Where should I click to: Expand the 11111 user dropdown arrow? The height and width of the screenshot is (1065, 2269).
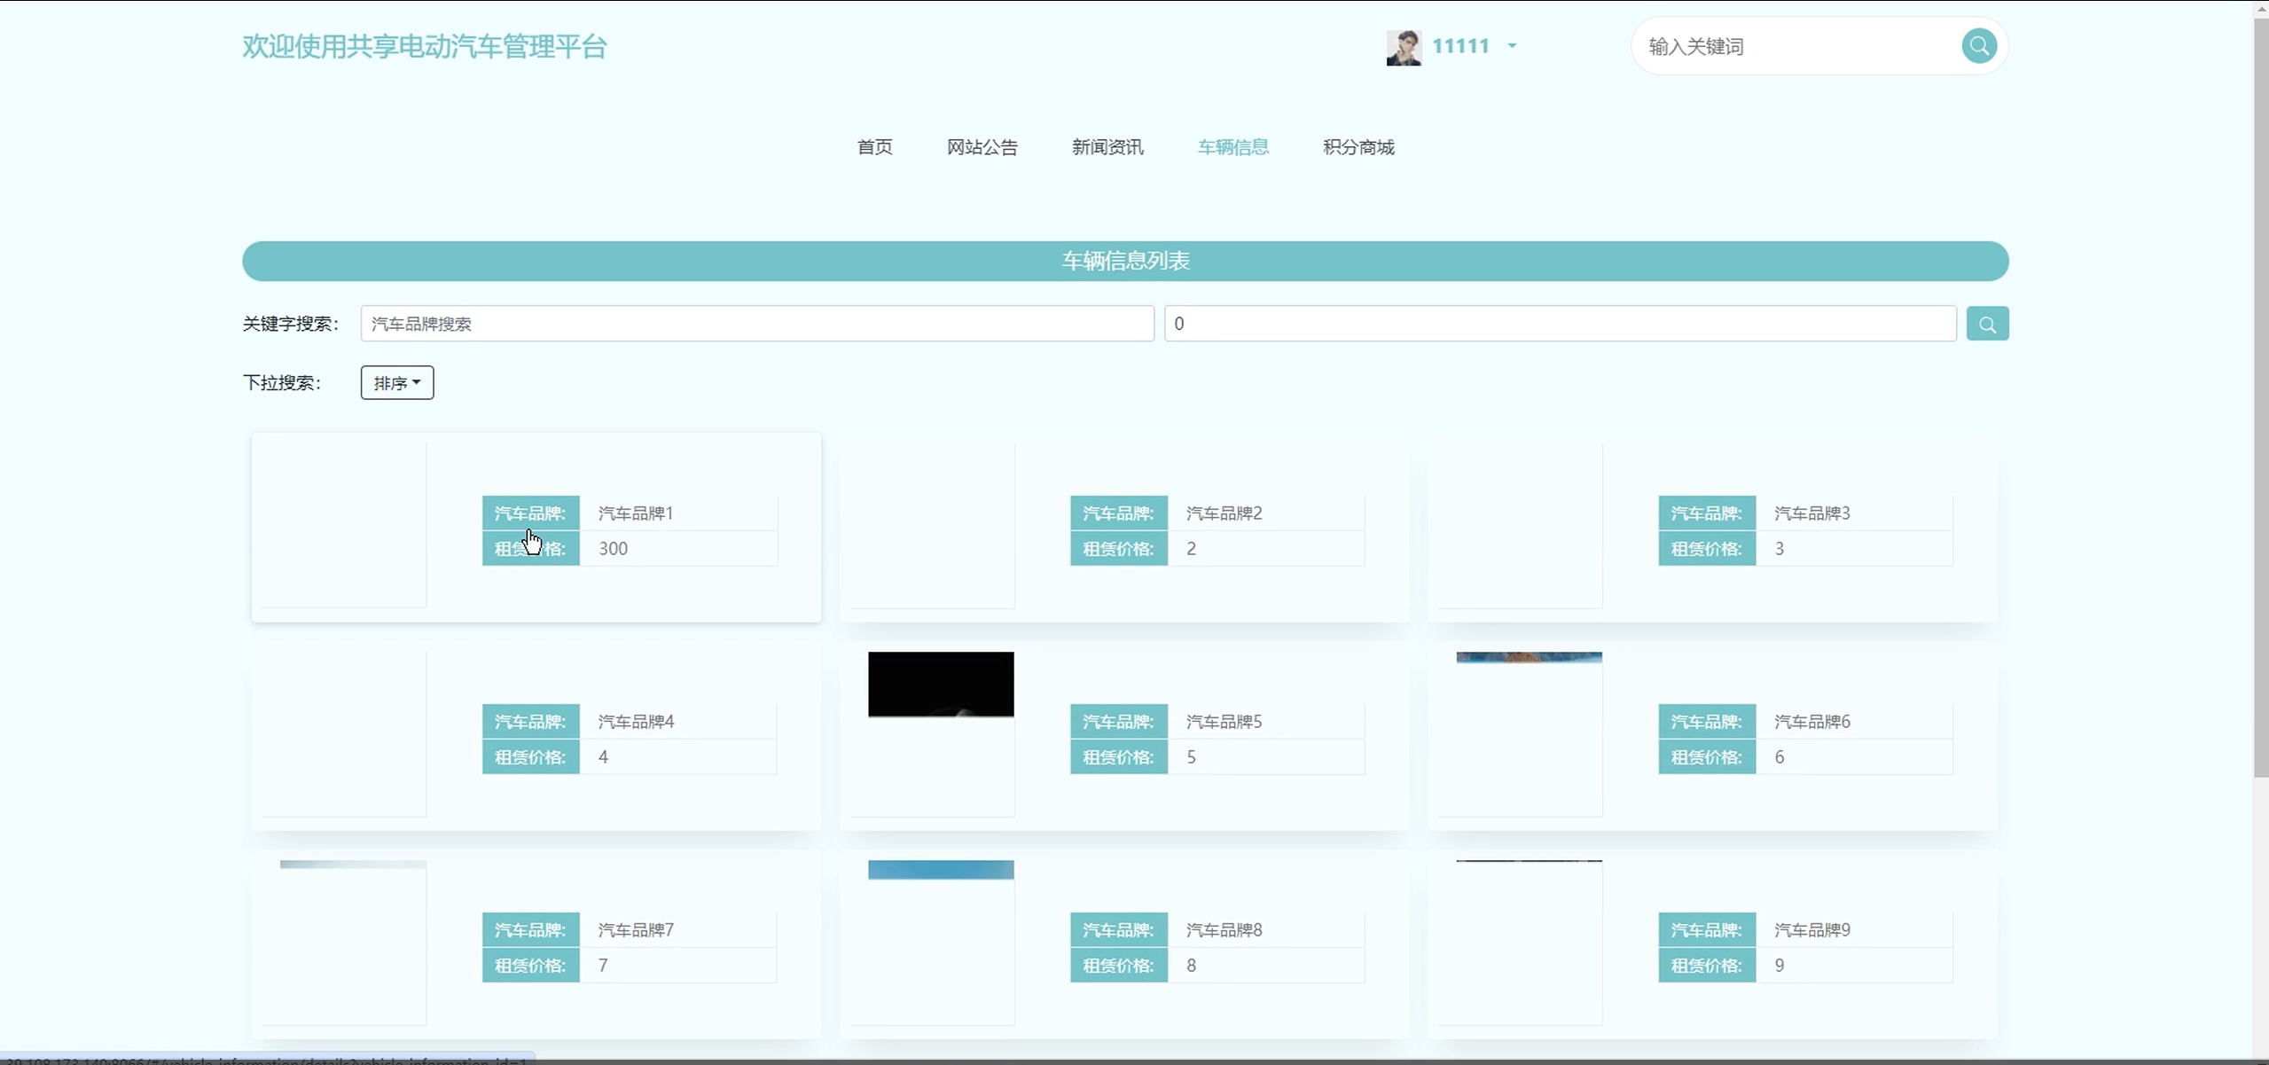pyautogui.click(x=1512, y=46)
